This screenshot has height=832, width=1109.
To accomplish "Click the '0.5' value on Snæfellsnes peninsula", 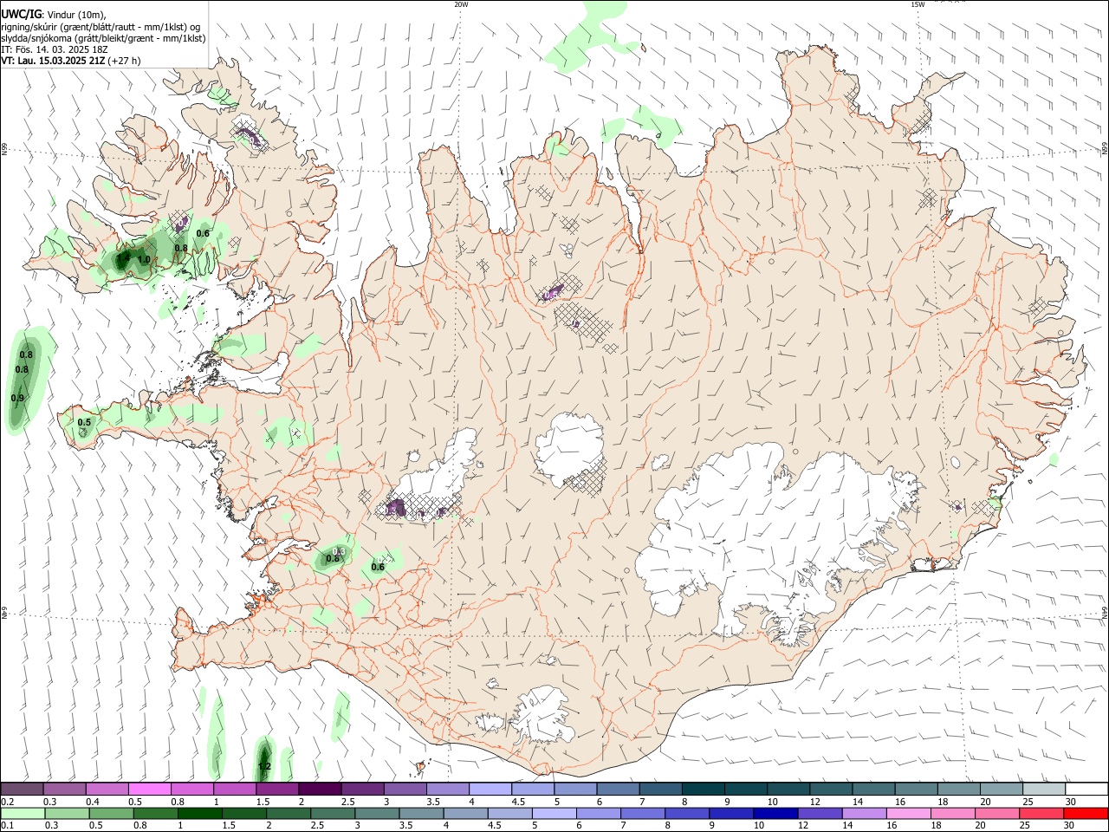I will click(x=84, y=423).
